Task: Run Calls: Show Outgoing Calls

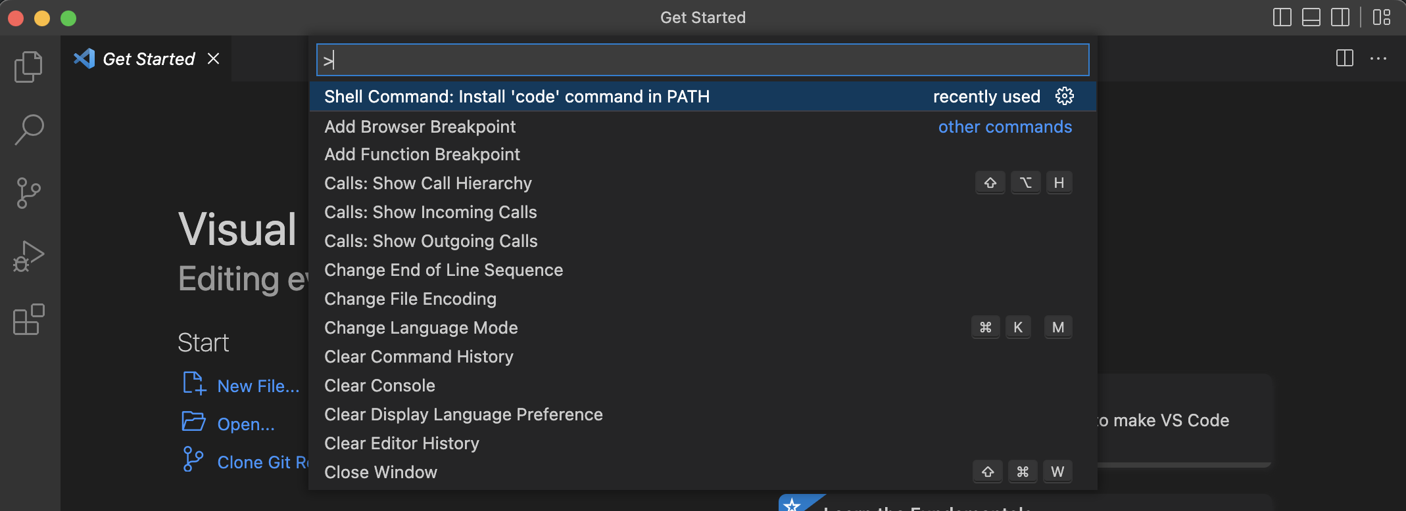Action: [703, 241]
